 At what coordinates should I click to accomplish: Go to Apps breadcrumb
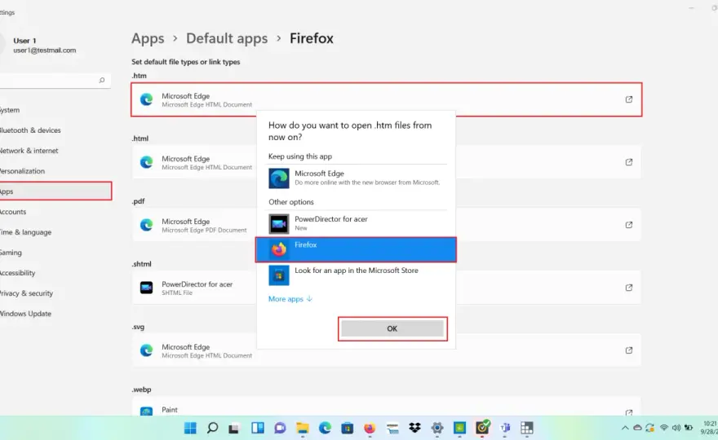[148, 38]
